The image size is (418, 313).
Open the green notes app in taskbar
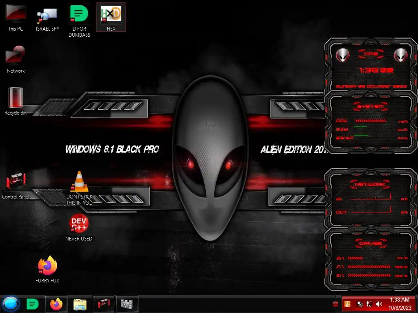click(33, 304)
